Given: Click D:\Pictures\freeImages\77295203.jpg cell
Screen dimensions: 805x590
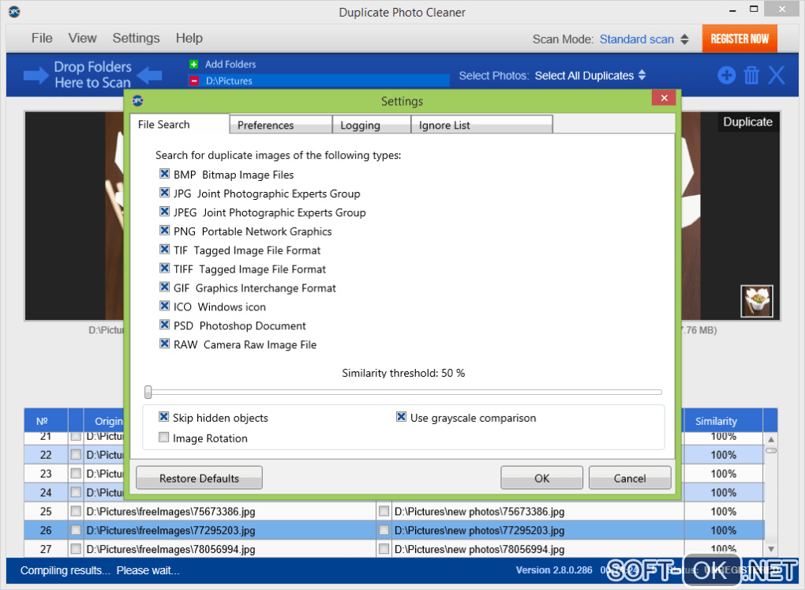Looking at the screenshot, I should [230, 531].
